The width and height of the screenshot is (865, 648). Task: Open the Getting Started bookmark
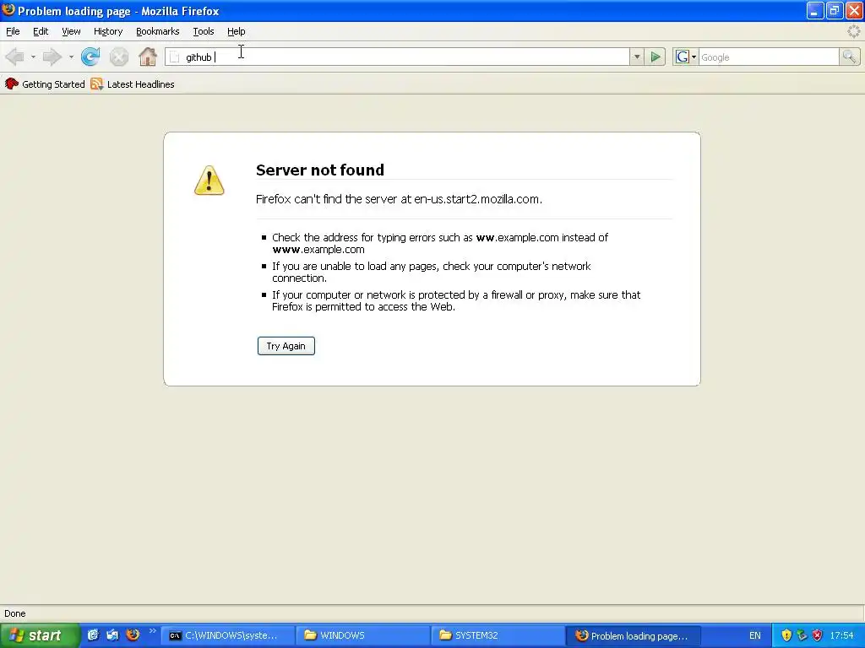pos(46,84)
